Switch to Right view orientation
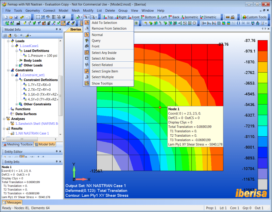The height and width of the screenshot is (212, 272). click(x=121, y=17)
